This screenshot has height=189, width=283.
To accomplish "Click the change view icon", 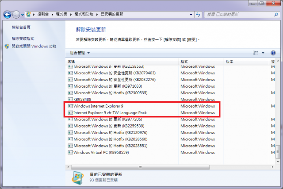I will [x=256, y=53].
